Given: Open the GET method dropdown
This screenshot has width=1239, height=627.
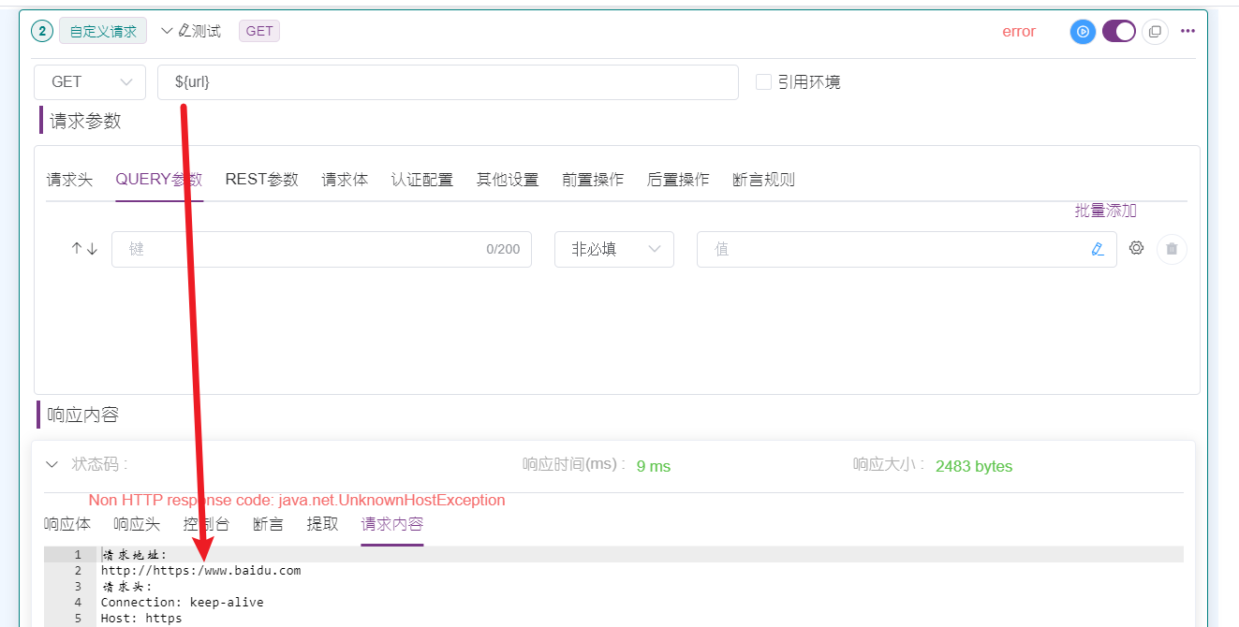Looking at the screenshot, I should tap(90, 82).
